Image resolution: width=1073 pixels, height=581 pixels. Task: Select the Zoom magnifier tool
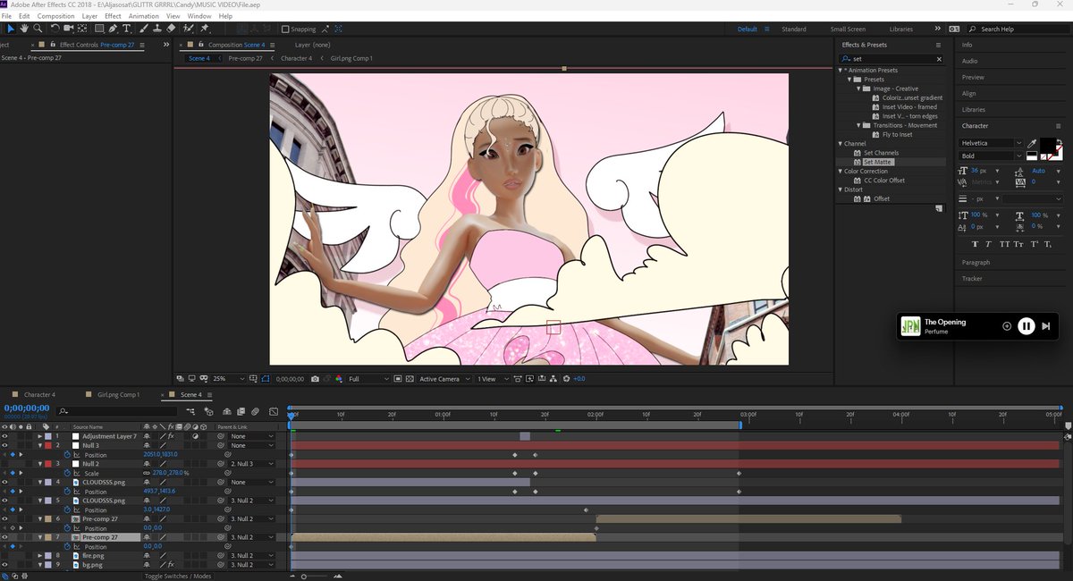click(x=38, y=29)
